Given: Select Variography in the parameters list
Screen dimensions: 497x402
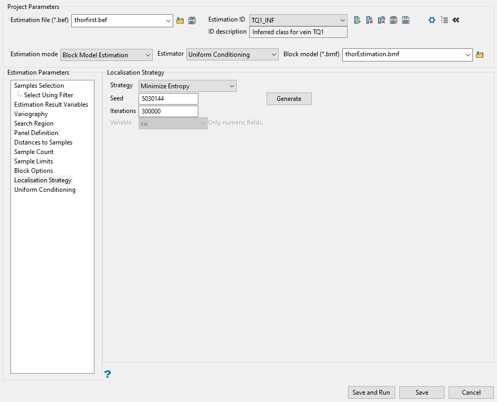Looking at the screenshot, I should pos(31,114).
